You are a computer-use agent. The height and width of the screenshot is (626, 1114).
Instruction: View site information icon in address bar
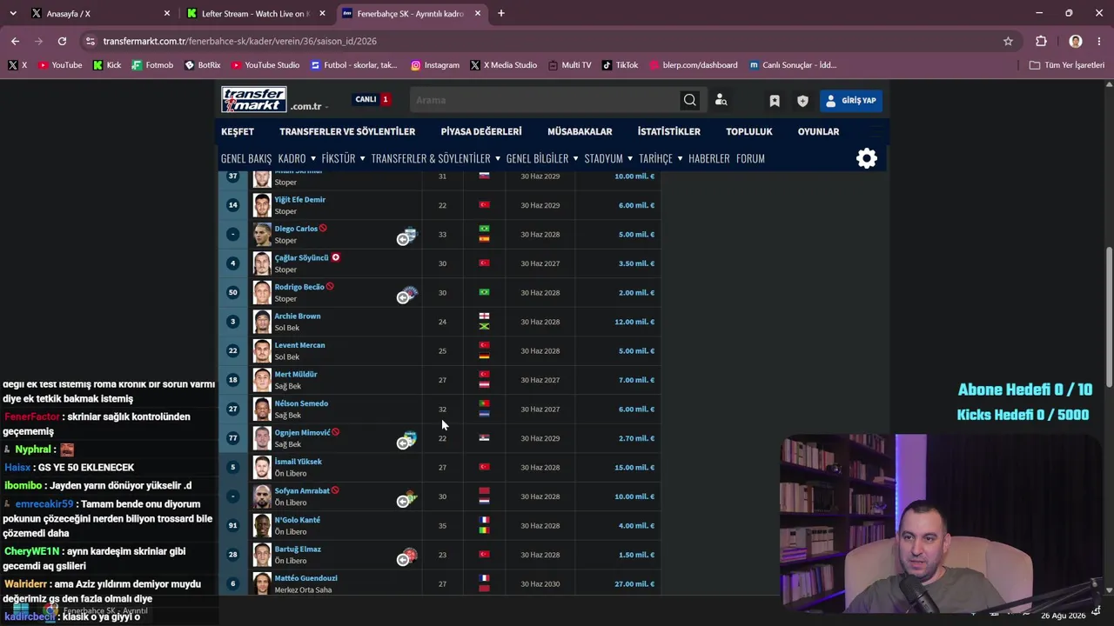pos(90,41)
